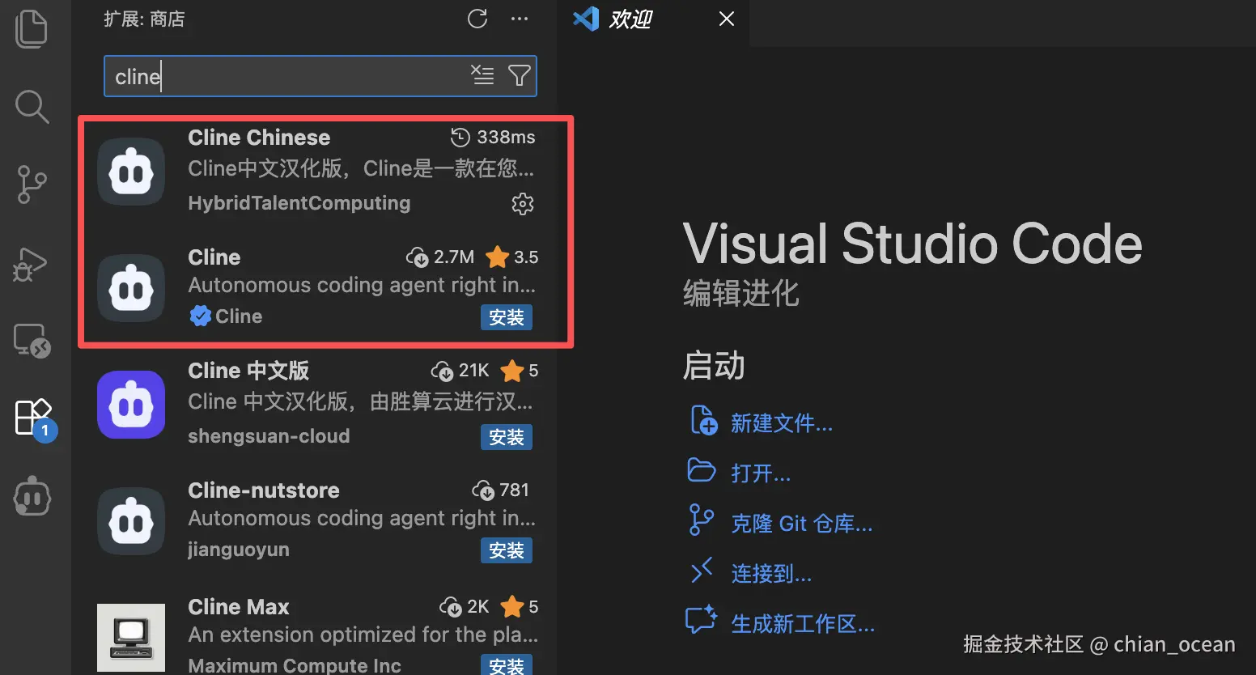Open manage gear for Cline Chinese
The width and height of the screenshot is (1256, 675).
click(523, 204)
